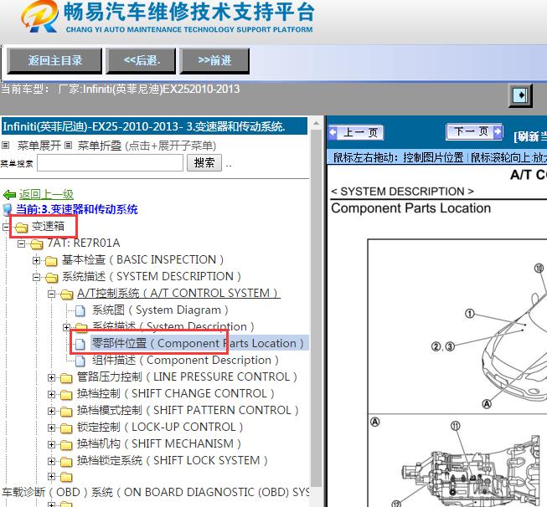Open A/T控制系统 (A/T CONTROL SYSTEM) link
Screen dimensions: 547x507
point(178,293)
